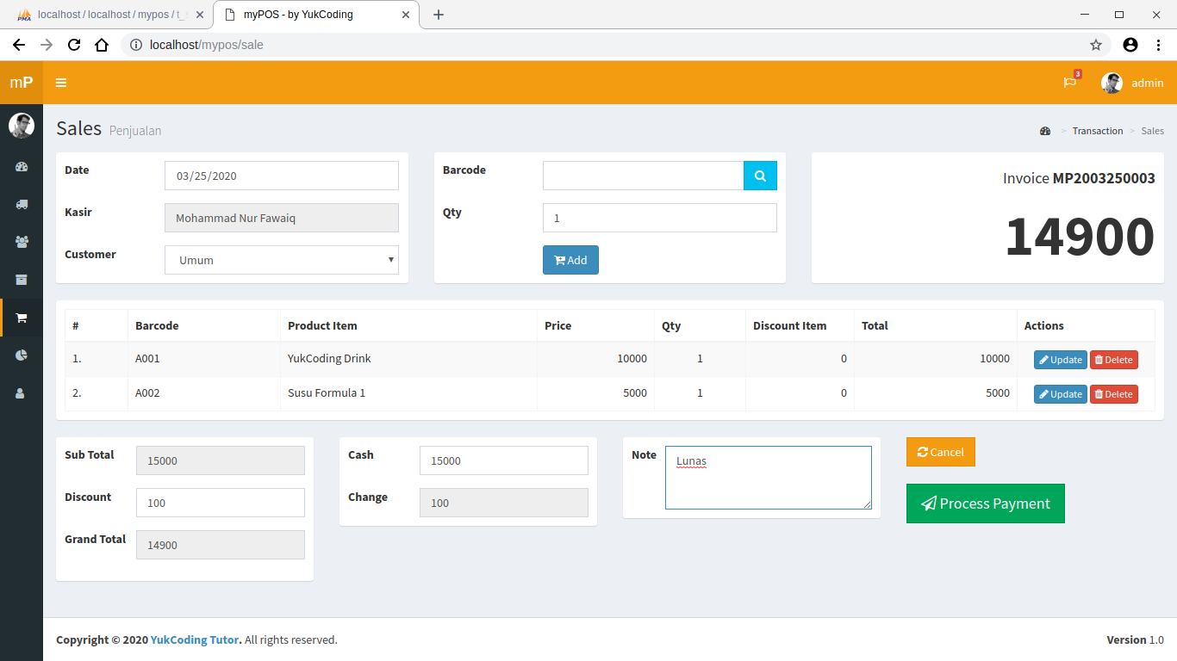
Task: Open the notifications flag with badge 3
Action: pos(1069,83)
